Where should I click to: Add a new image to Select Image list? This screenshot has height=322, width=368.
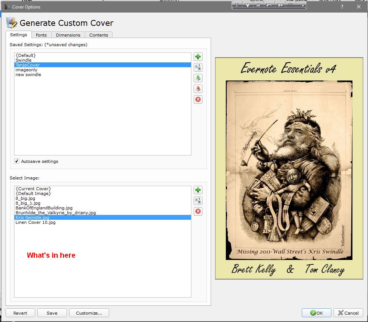pyautogui.click(x=198, y=190)
